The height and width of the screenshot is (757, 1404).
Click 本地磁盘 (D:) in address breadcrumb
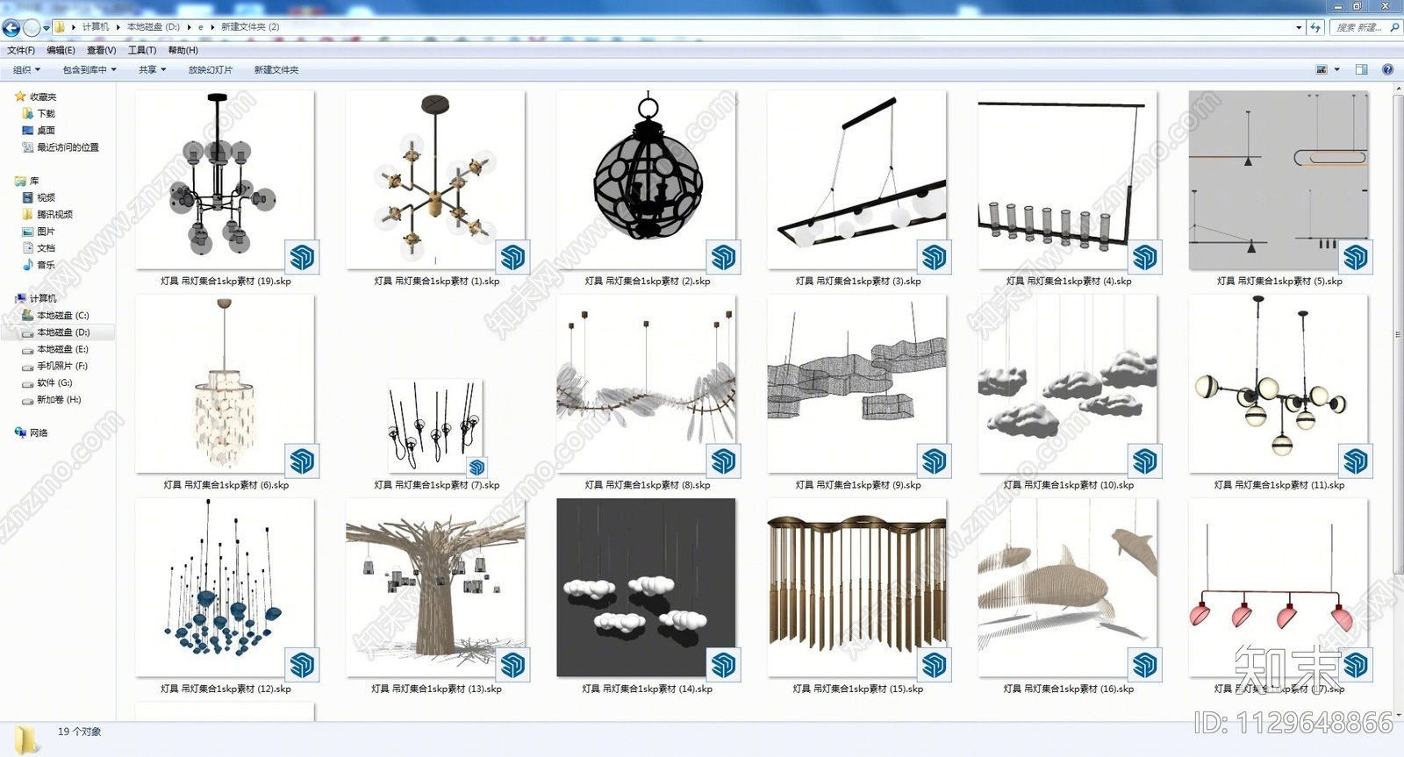(154, 27)
